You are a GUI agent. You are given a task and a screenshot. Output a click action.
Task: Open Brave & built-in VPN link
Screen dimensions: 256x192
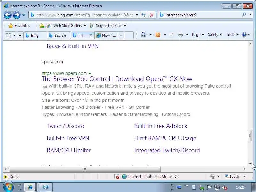(73, 46)
